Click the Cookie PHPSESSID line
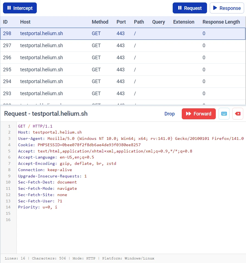Image resolution: width=246 pixels, height=263 pixels. (x=79, y=145)
